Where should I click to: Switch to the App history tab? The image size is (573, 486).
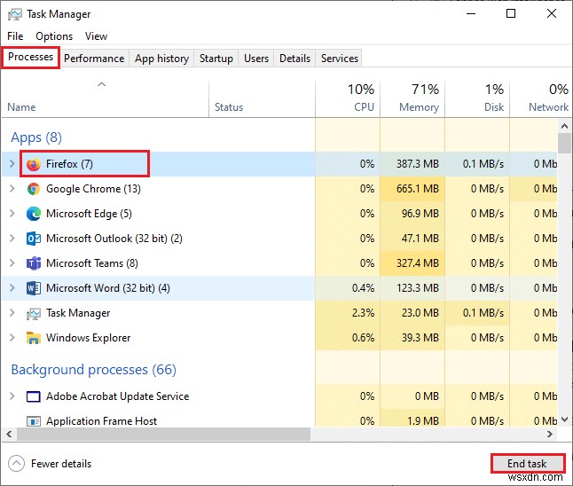tap(161, 59)
